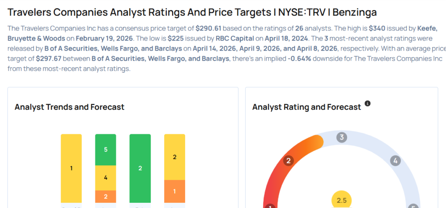The width and height of the screenshot is (446, 208).
Task: Click the orange segment labeled 1
Action: [x=175, y=191]
